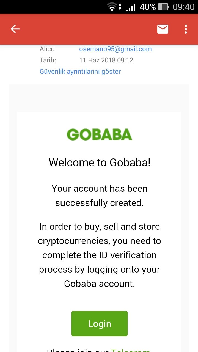Screen dimensions: 198x352
Task: Tap the account successfully created text
Action: (100, 196)
